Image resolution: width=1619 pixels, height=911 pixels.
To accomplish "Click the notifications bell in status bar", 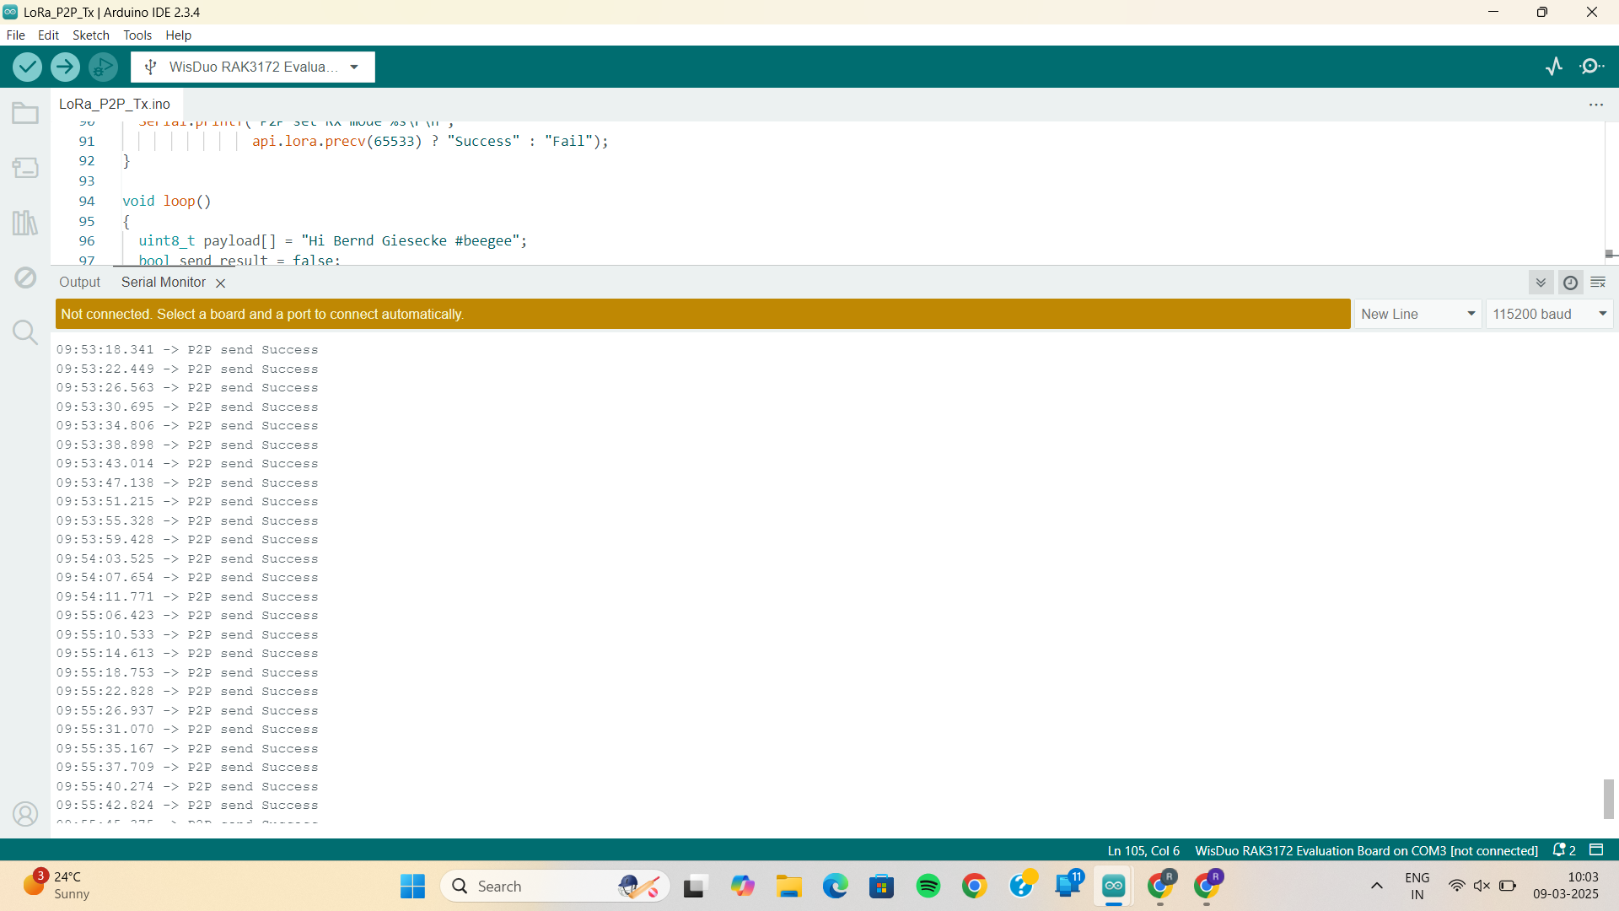I will [1560, 850].
